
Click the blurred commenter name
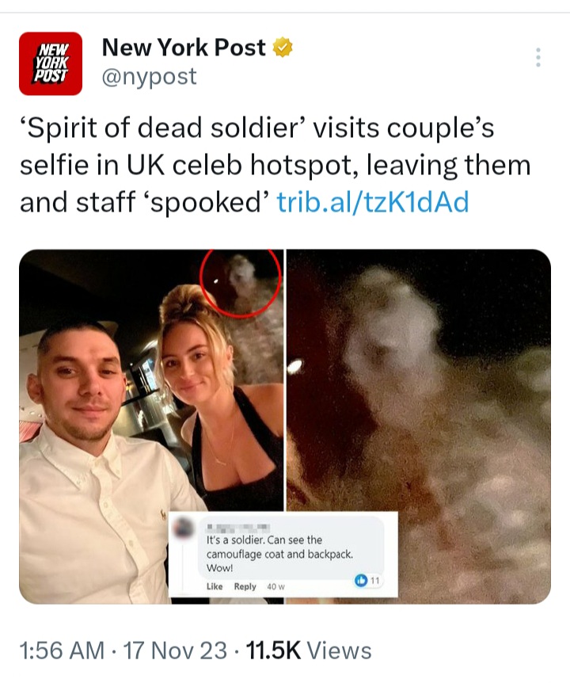click(238, 528)
